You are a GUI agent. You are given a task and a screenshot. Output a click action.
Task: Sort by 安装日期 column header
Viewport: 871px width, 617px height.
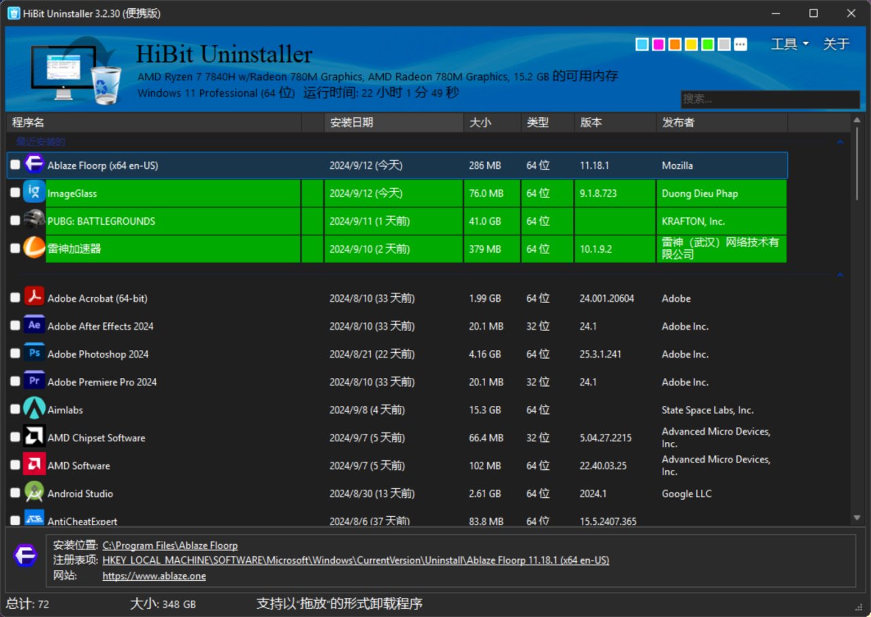coord(393,123)
